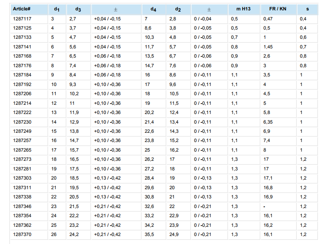Click the d2 value 24,9

point(174,234)
